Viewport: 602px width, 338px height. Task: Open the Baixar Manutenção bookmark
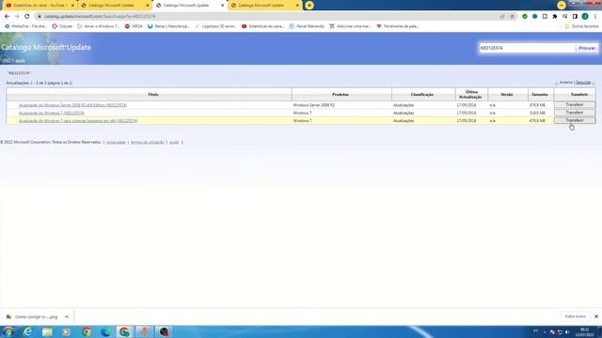[168, 26]
